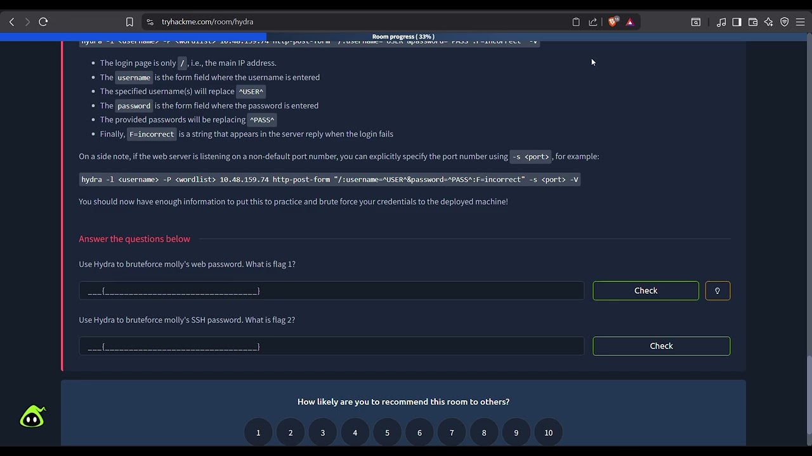Rate recommendation as 9
Viewport: 812px width, 456px height.
pos(516,433)
